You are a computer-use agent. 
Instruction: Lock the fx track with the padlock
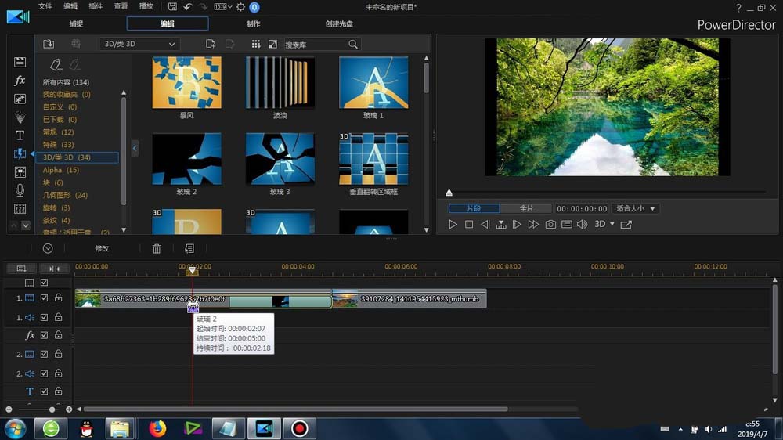(x=59, y=334)
